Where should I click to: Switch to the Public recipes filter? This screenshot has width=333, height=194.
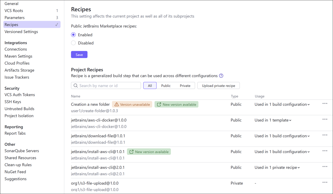tap(166, 85)
